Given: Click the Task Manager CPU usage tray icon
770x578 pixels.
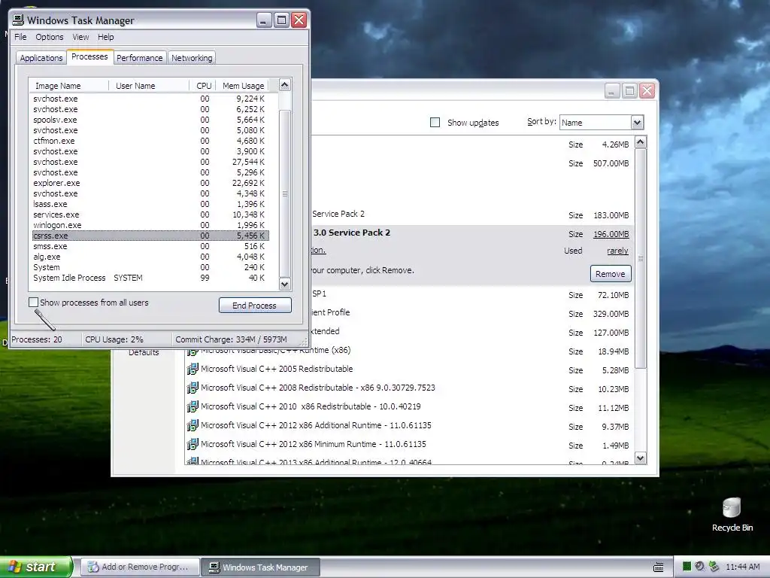Looking at the screenshot, I should coord(687,567).
